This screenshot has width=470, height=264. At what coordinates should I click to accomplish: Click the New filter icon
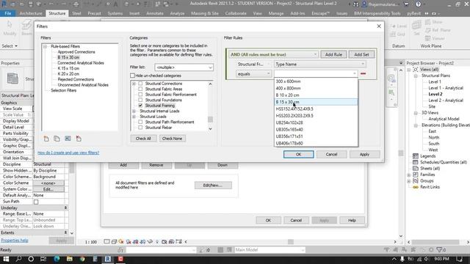click(x=46, y=139)
